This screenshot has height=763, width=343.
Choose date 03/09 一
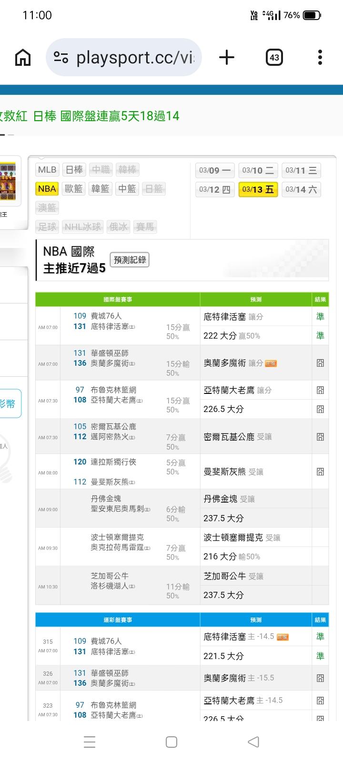(x=215, y=170)
